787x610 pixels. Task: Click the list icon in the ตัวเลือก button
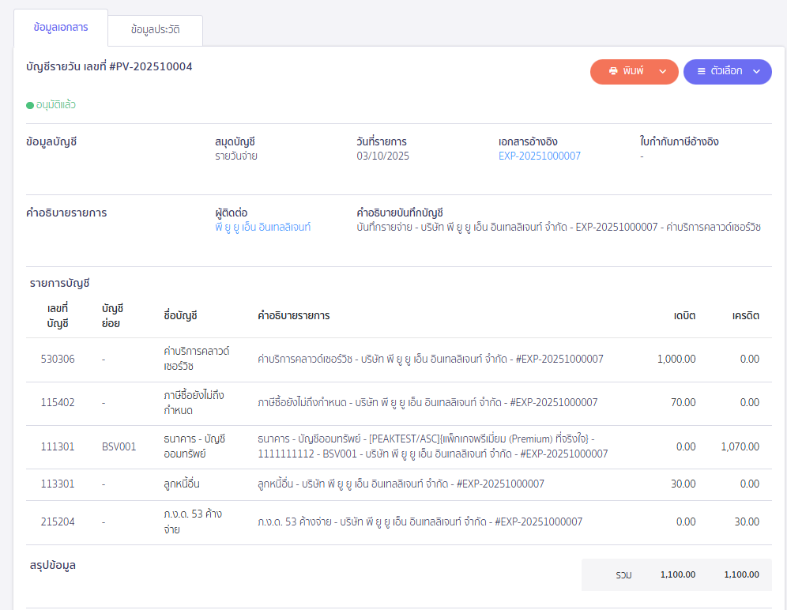coord(701,71)
